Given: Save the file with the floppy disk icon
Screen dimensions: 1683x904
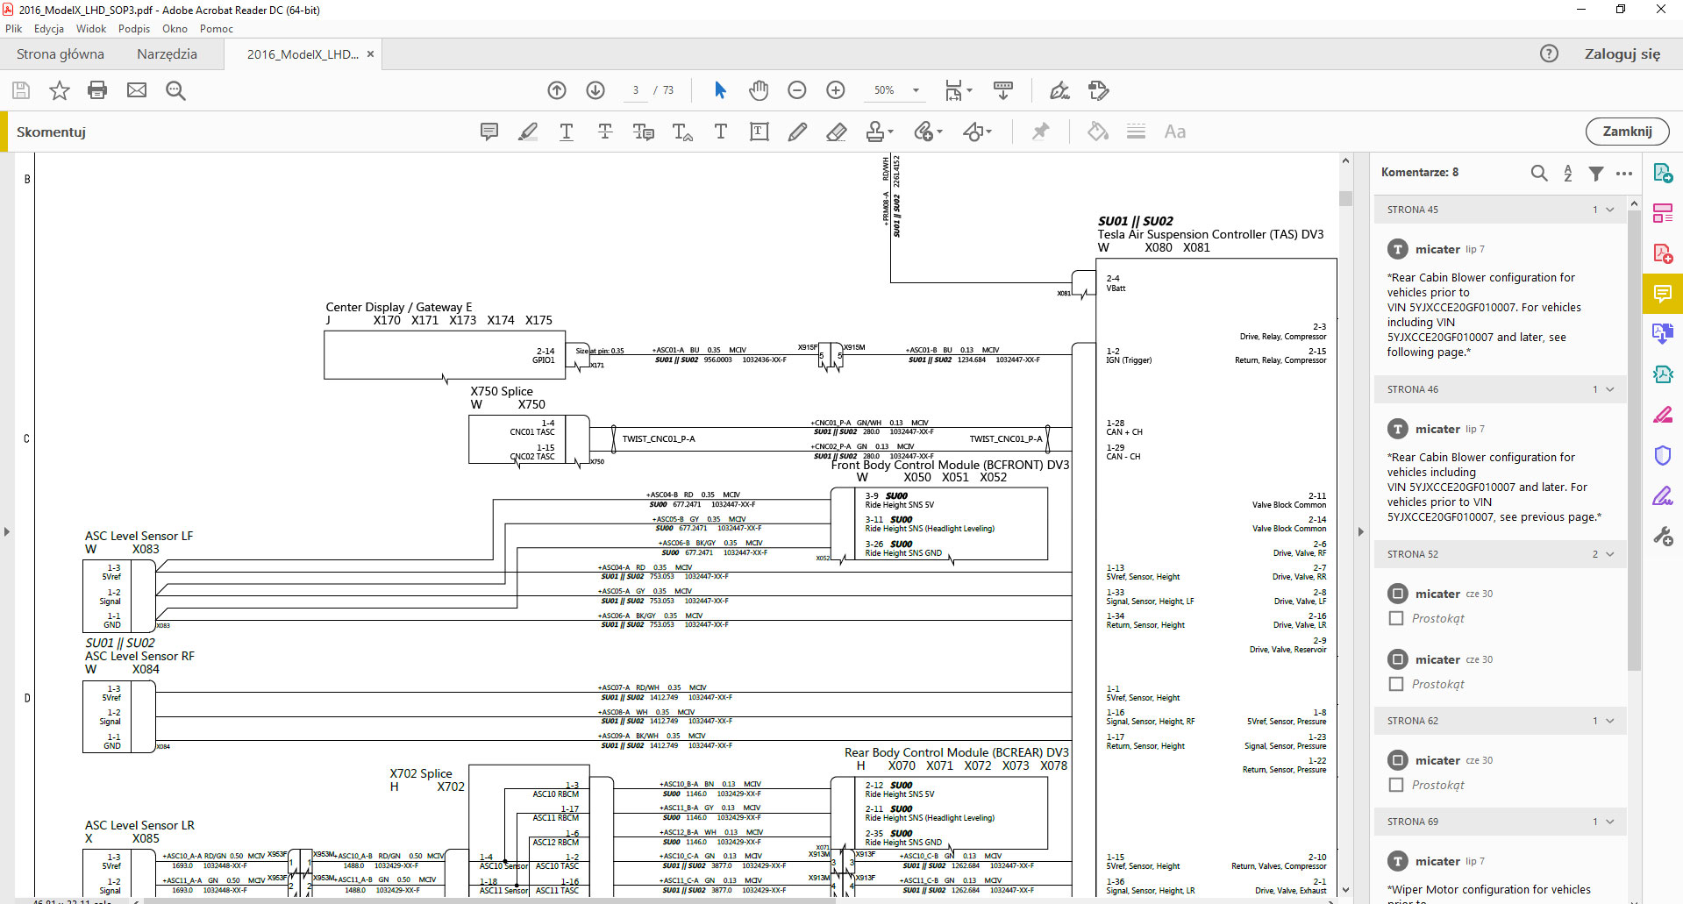Looking at the screenshot, I should (21, 90).
